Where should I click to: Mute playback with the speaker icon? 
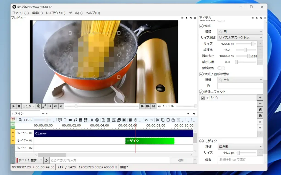(x=159, y=106)
